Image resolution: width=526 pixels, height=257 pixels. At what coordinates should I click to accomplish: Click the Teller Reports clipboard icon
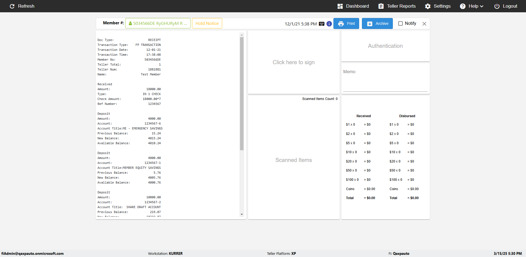[381, 6]
